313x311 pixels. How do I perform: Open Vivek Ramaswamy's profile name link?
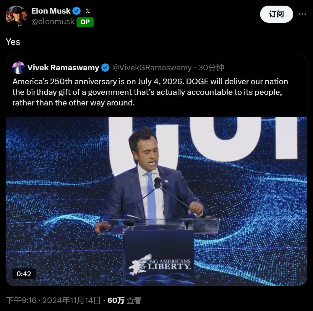63,68
